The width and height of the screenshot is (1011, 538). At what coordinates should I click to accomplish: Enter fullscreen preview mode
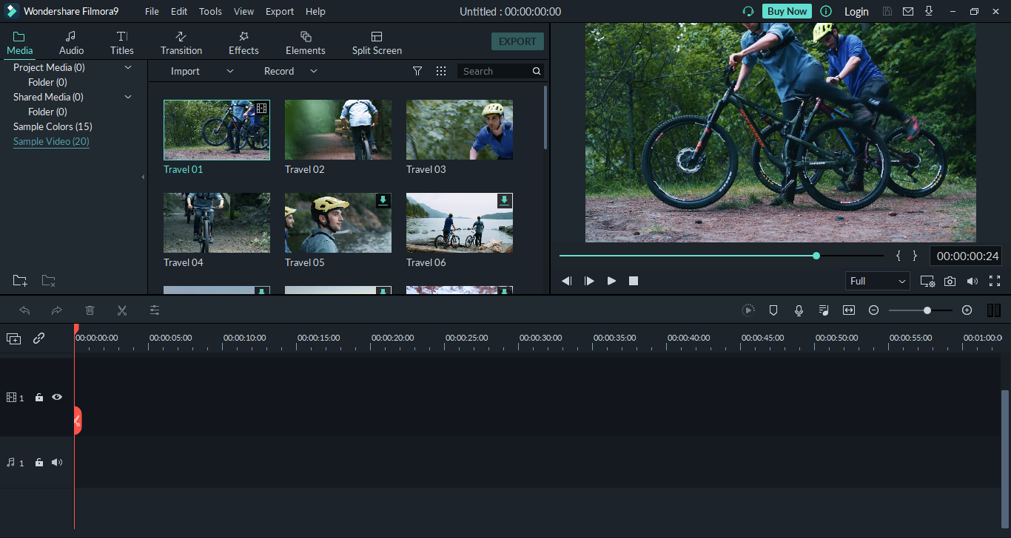995,281
